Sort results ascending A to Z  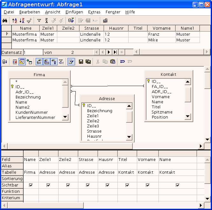pos(15,20)
